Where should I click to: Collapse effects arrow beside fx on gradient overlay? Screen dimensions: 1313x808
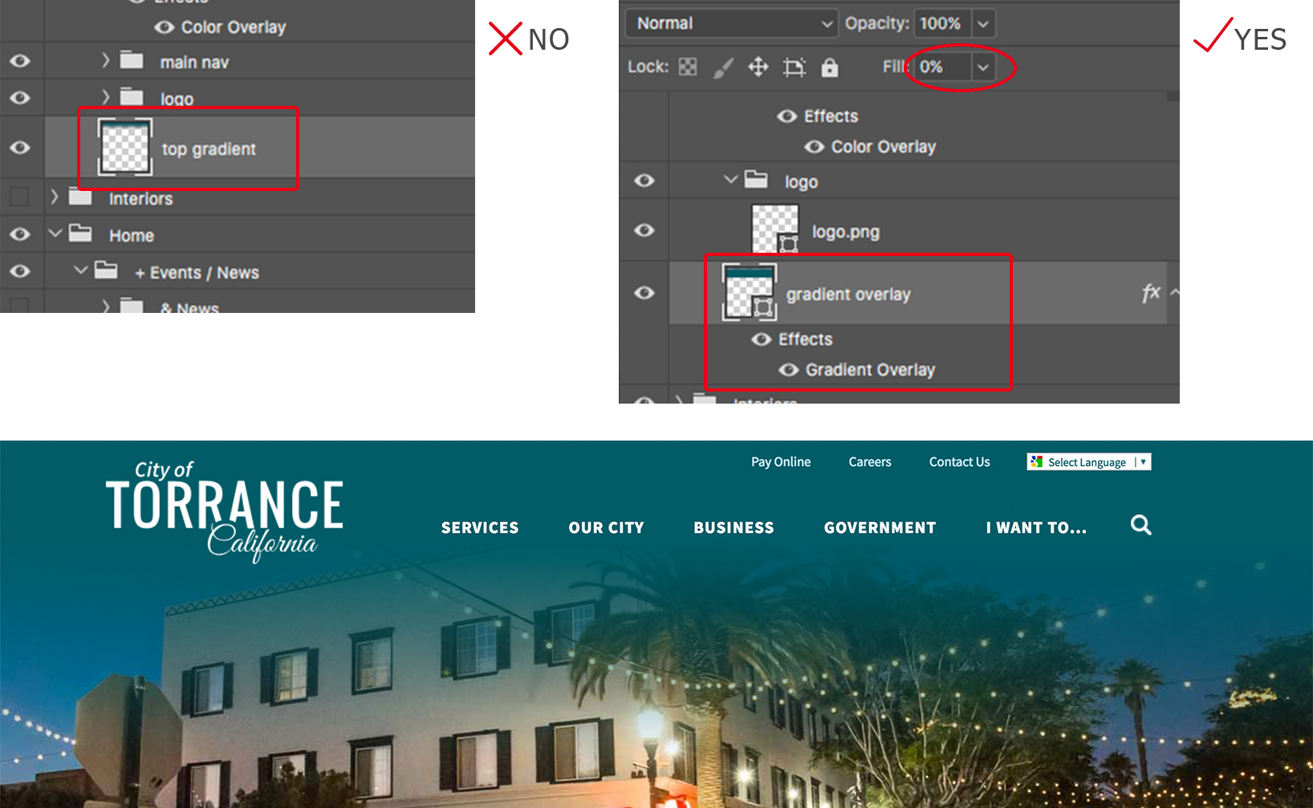(x=1175, y=293)
